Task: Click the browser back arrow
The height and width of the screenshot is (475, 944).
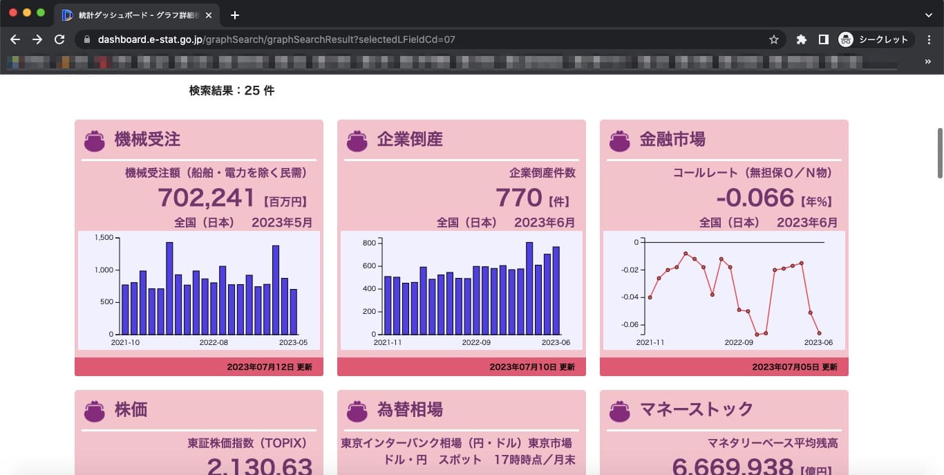Action: (x=15, y=39)
